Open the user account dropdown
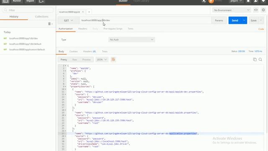268x151 pixels. click(236, 1)
